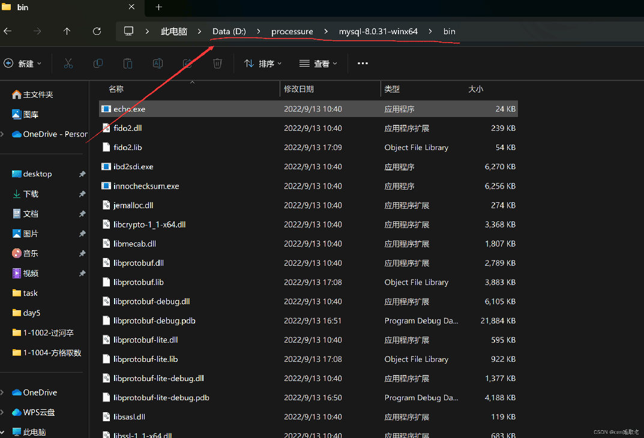Select the fido2.dll file
This screenshot has width=644, height=438.
(x=308, y=128)
